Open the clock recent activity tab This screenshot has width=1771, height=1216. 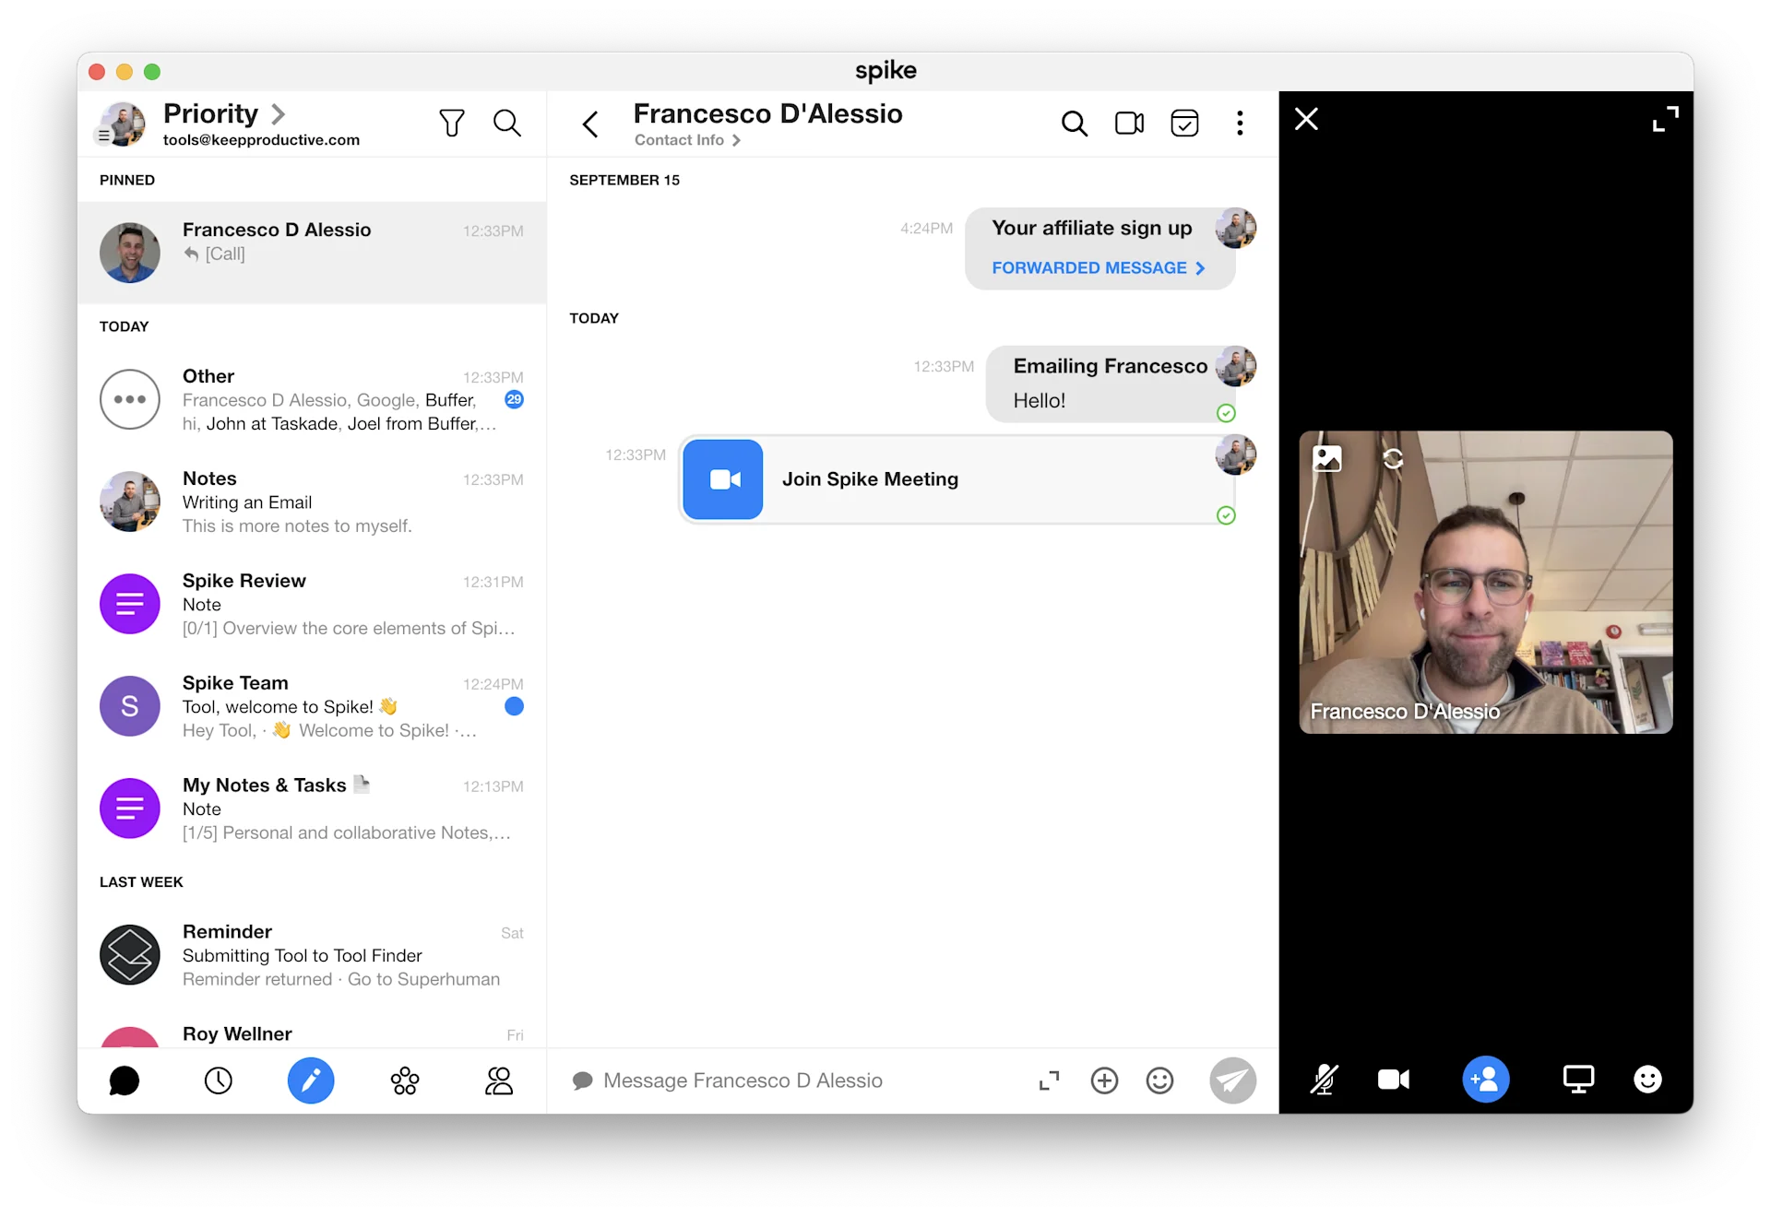(x=218, y=1080)
